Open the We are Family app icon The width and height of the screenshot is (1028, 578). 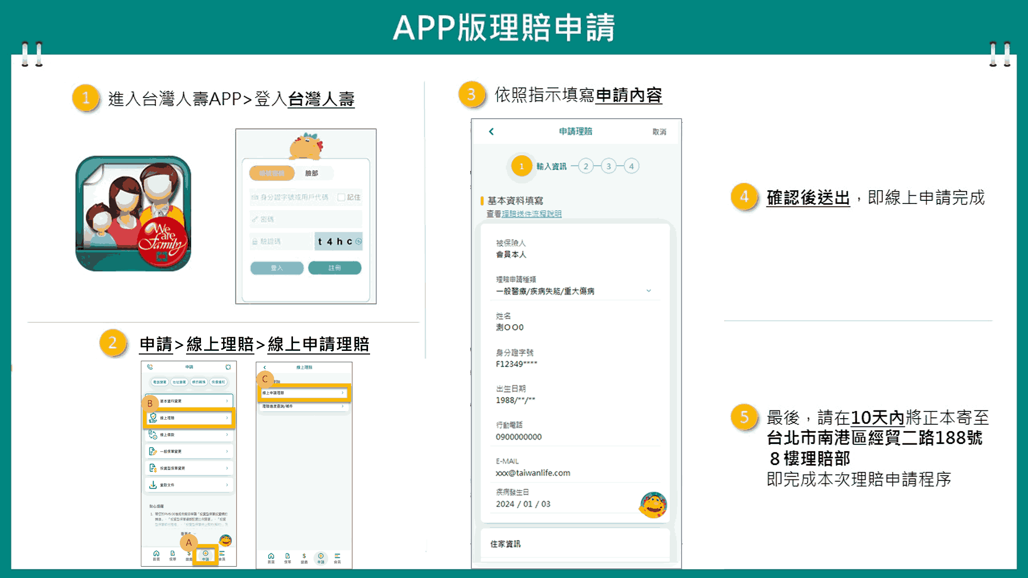click(x=133, y=213)
